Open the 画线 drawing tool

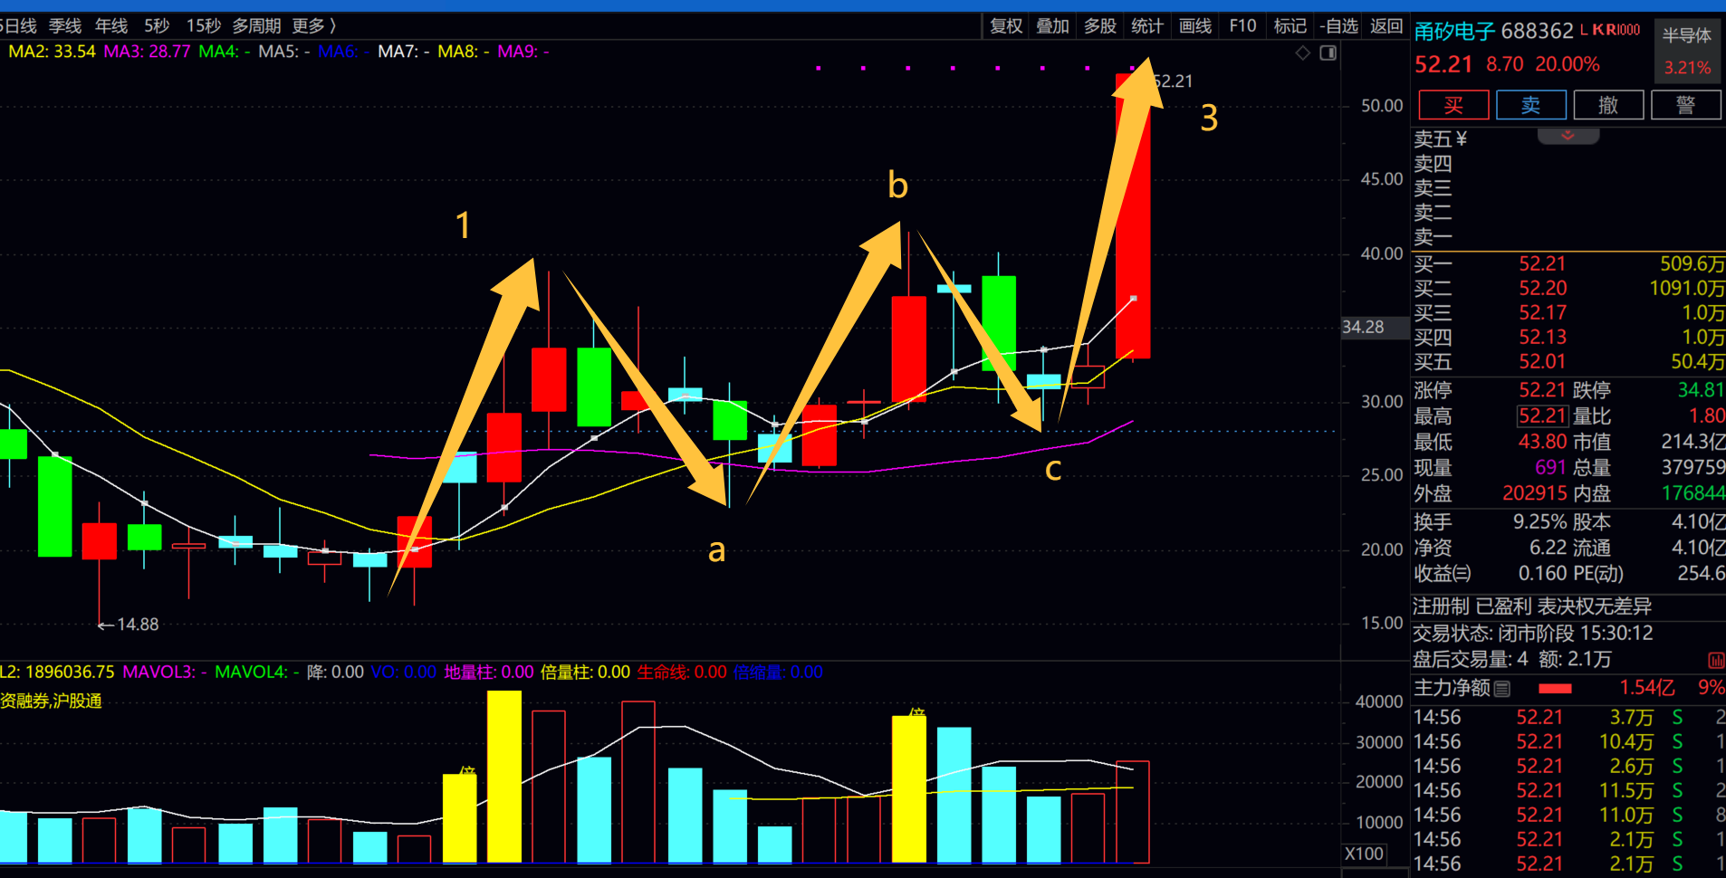tap(1195, 25)
